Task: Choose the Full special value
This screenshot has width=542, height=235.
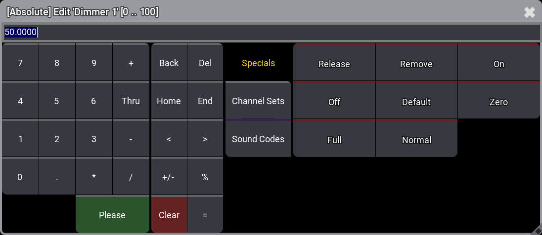Action: point(334,140)
